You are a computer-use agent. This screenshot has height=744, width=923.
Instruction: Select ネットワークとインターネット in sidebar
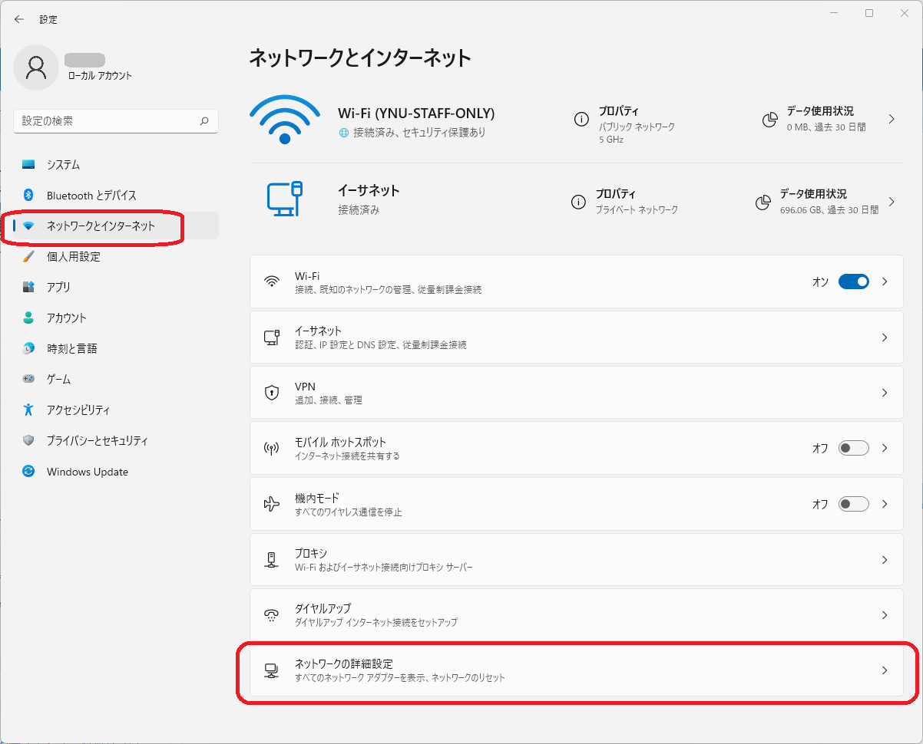click(116, 226)
